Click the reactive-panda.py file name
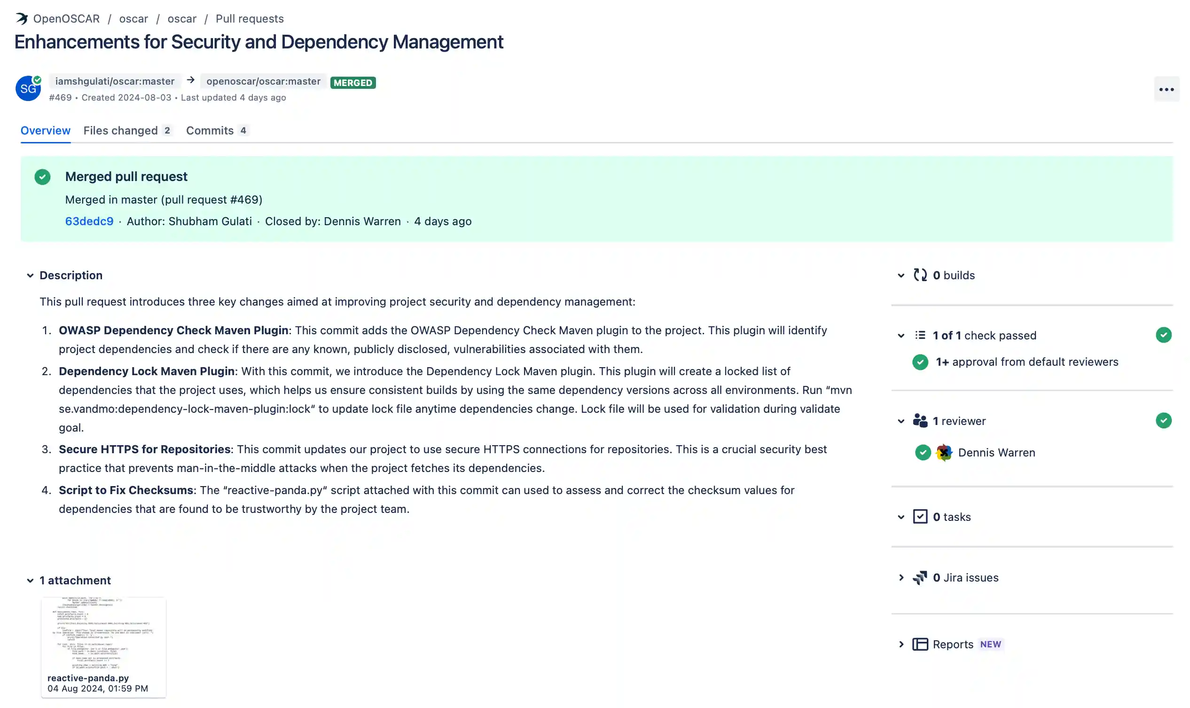The width and height of the screenshot is (1190, 708). pos(88,677)
